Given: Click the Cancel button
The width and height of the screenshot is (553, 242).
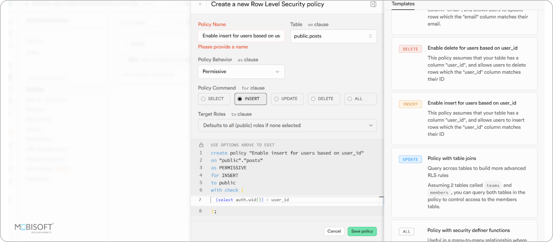Looking at the screenshot, I should coord(334,231).
